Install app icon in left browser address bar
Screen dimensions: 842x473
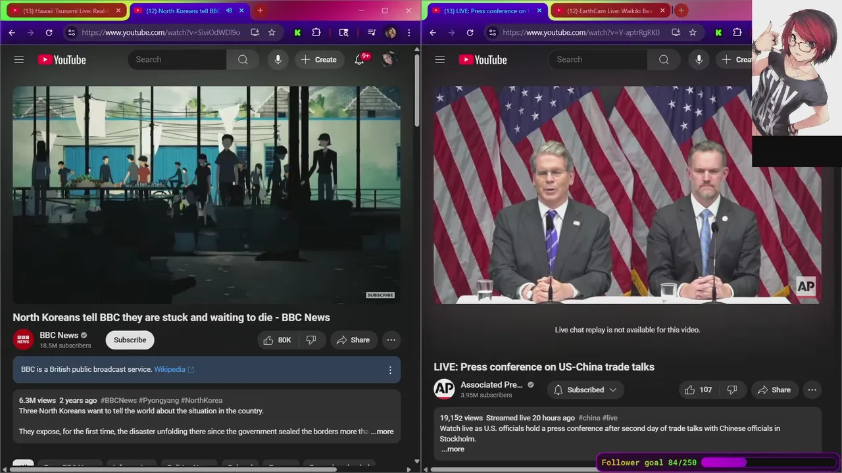coord(255,32)
